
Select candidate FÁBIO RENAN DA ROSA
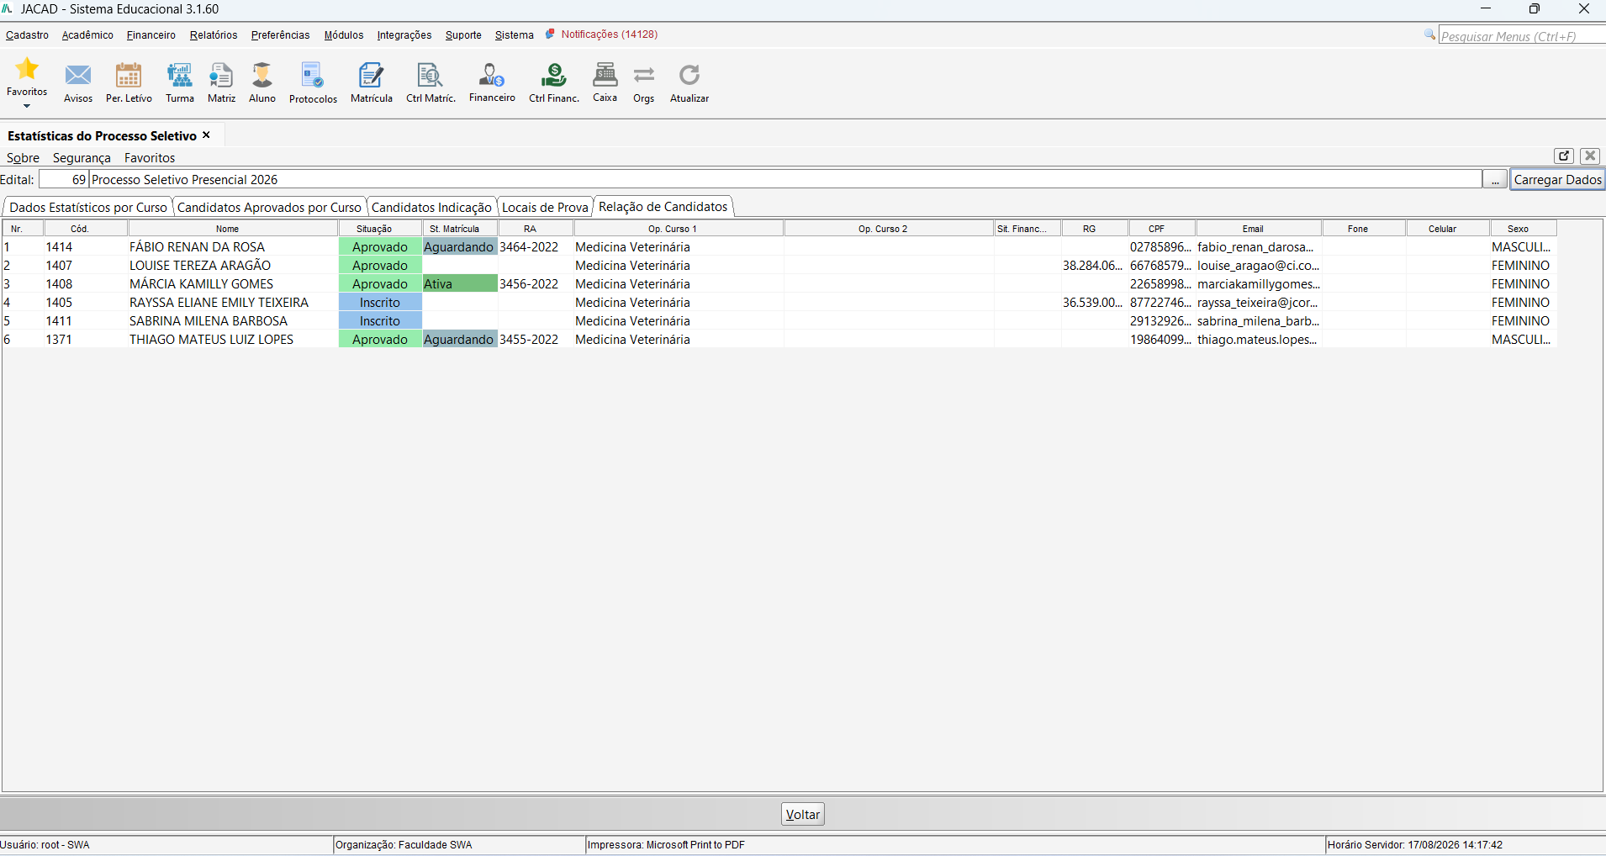click(x=197, y=247)
